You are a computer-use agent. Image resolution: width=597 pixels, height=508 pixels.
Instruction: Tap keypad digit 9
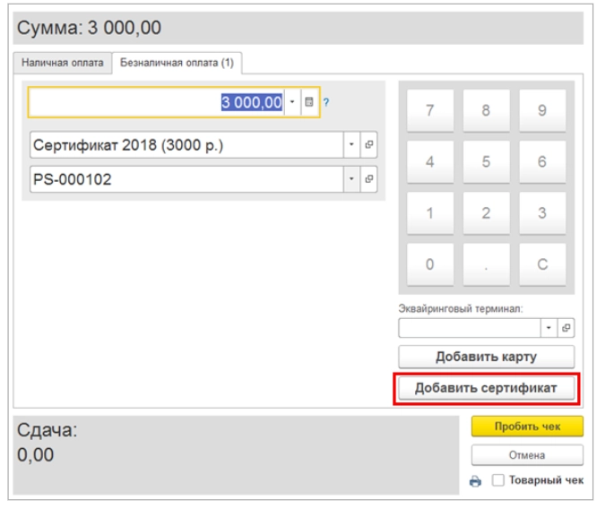point(542,110)
